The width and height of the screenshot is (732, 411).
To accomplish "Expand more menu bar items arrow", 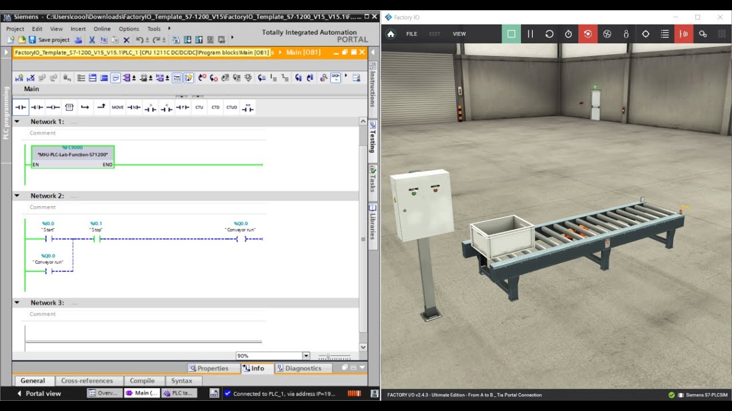I will [x=169, y=28].
